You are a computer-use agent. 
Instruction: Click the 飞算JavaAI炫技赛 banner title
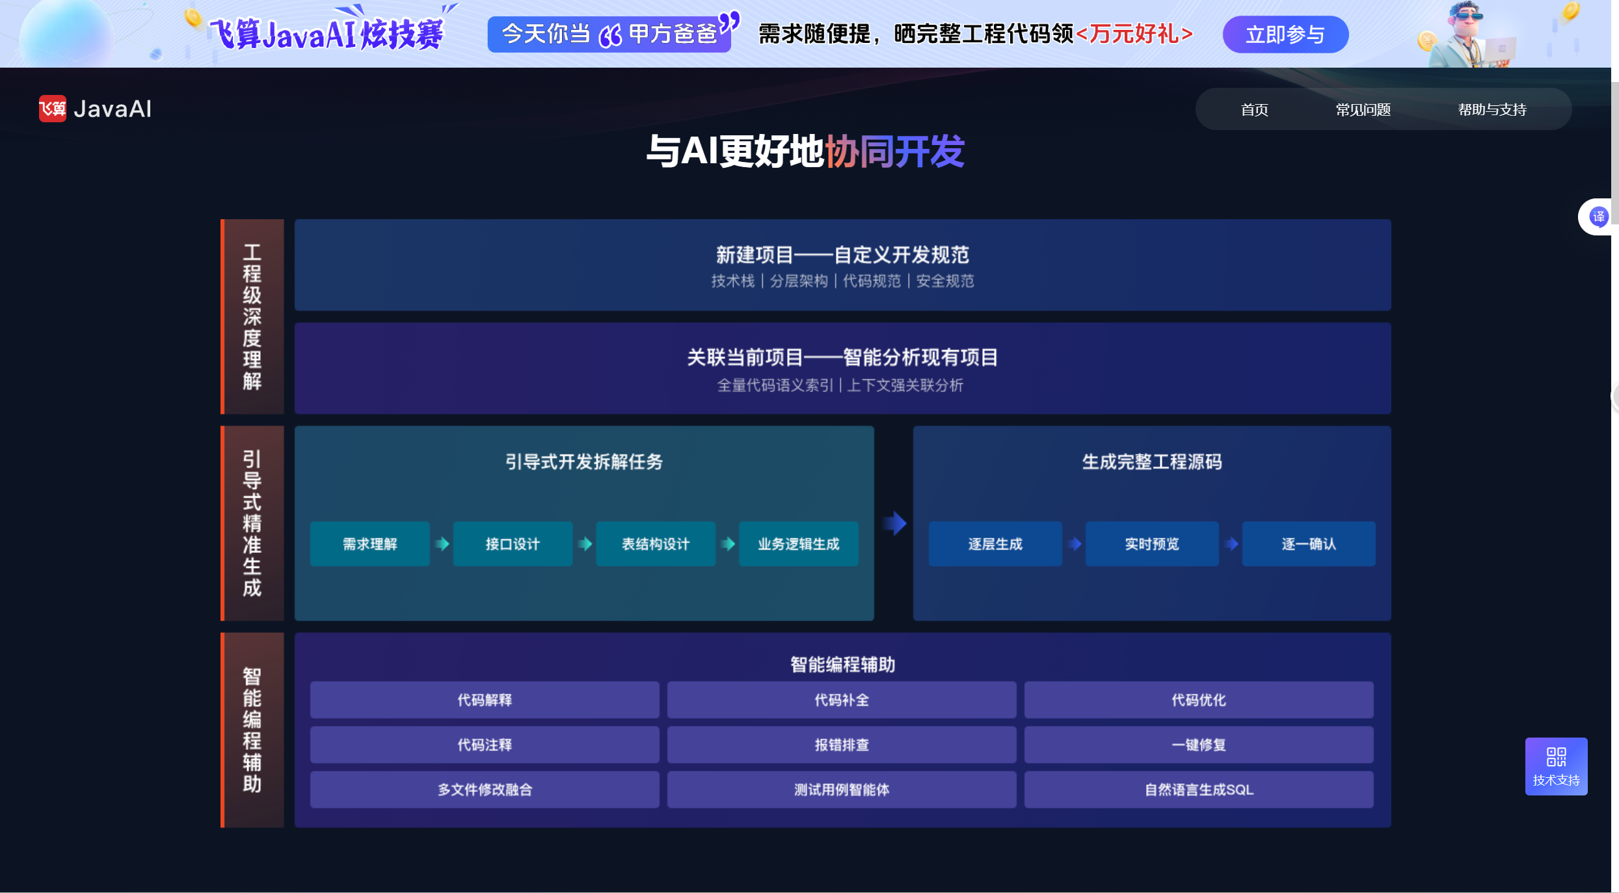click(327, 34)
